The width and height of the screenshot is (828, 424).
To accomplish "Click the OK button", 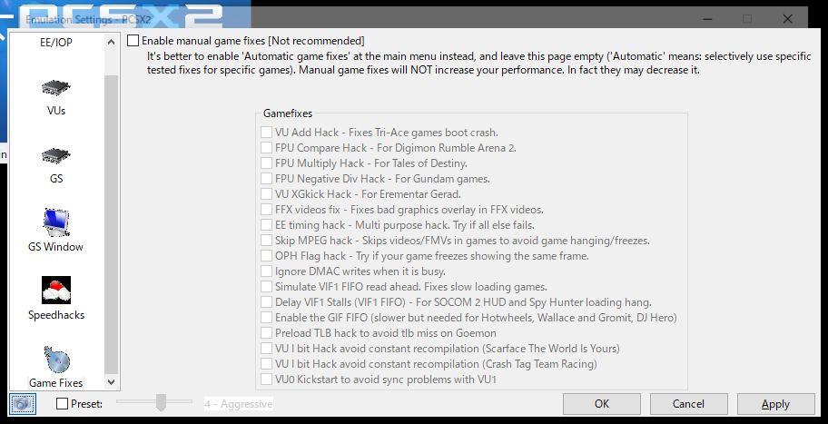I will [602, 404].
